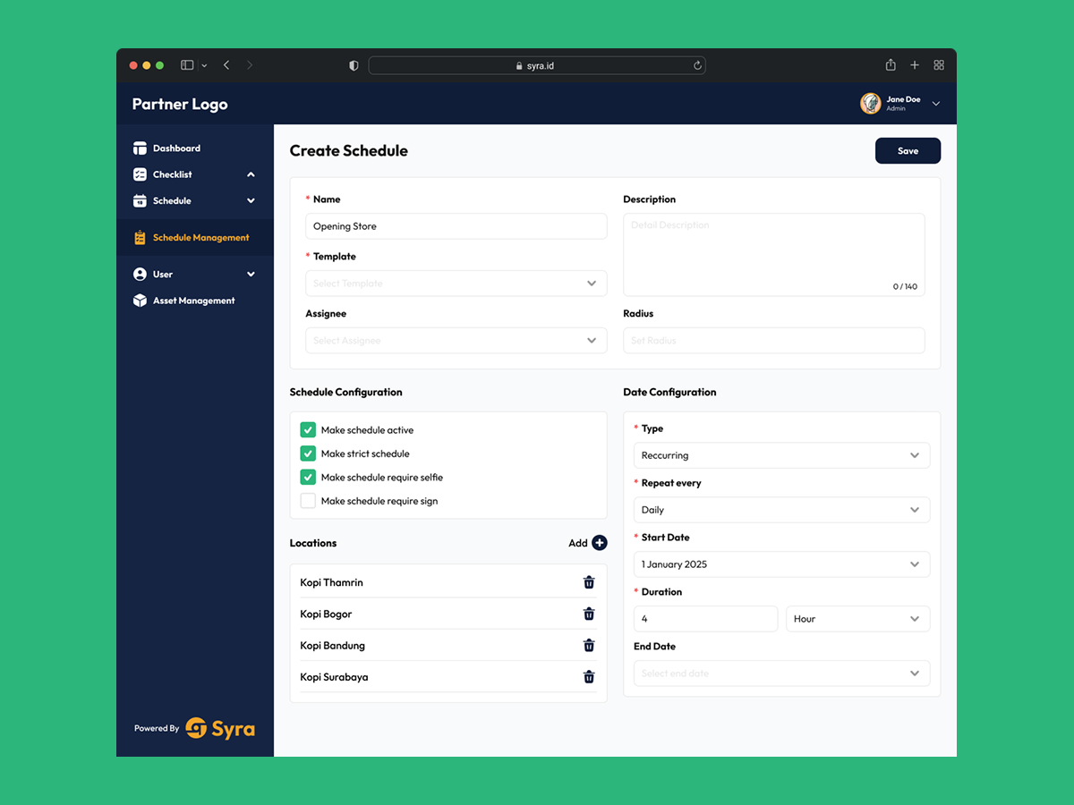
Task: Click the plus icon to add location
Action: click(600, 543)
